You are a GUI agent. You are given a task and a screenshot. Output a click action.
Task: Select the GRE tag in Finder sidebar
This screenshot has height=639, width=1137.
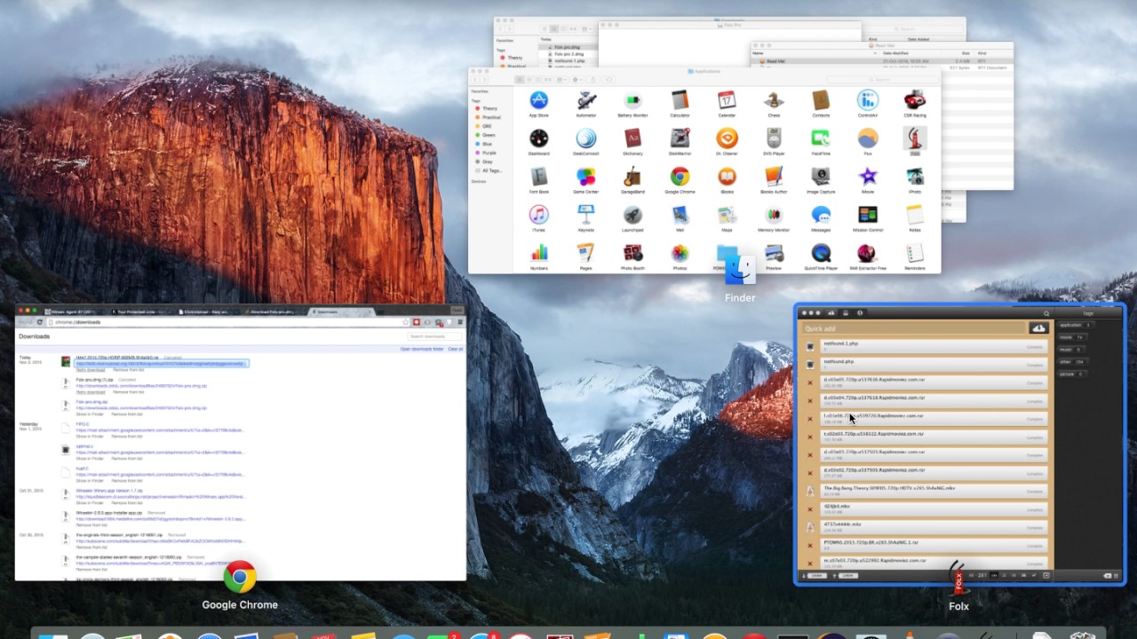click(x=487, y=126)
